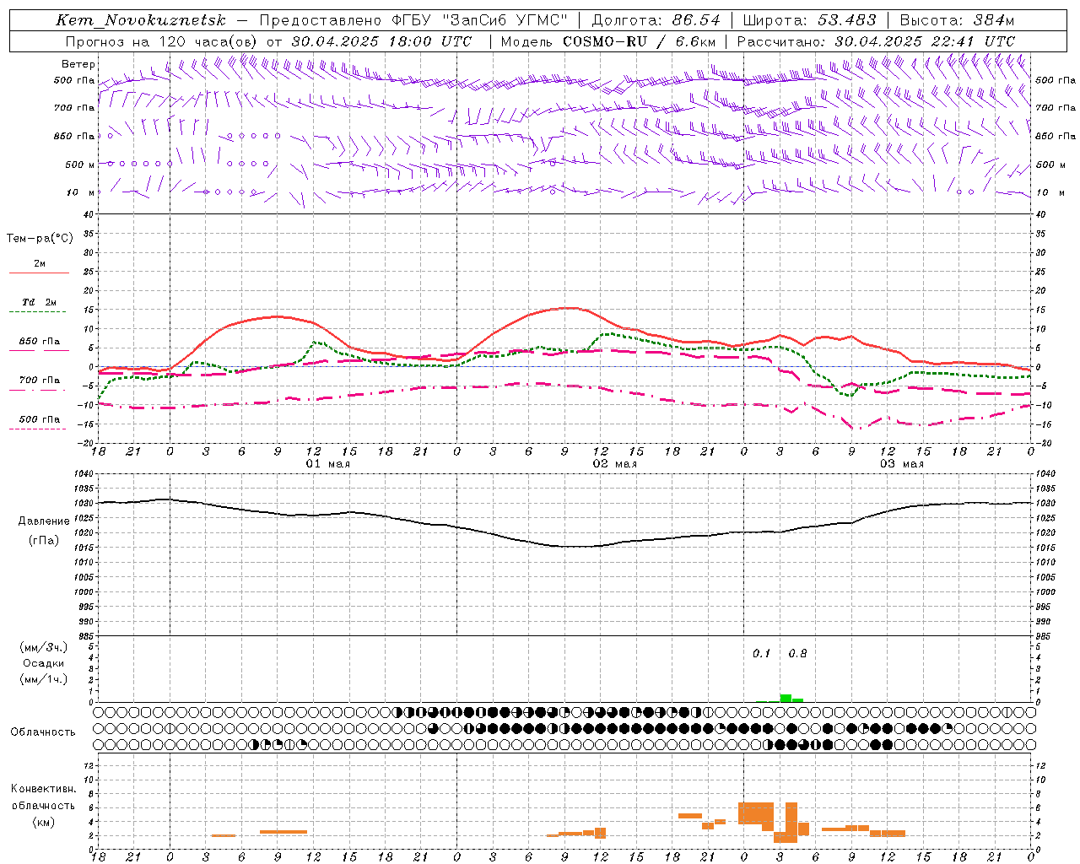Click the '850 гПа' temperature legend entry
Screen dimensions: 1080x864
pyautogui.click(x=40, y=342)
